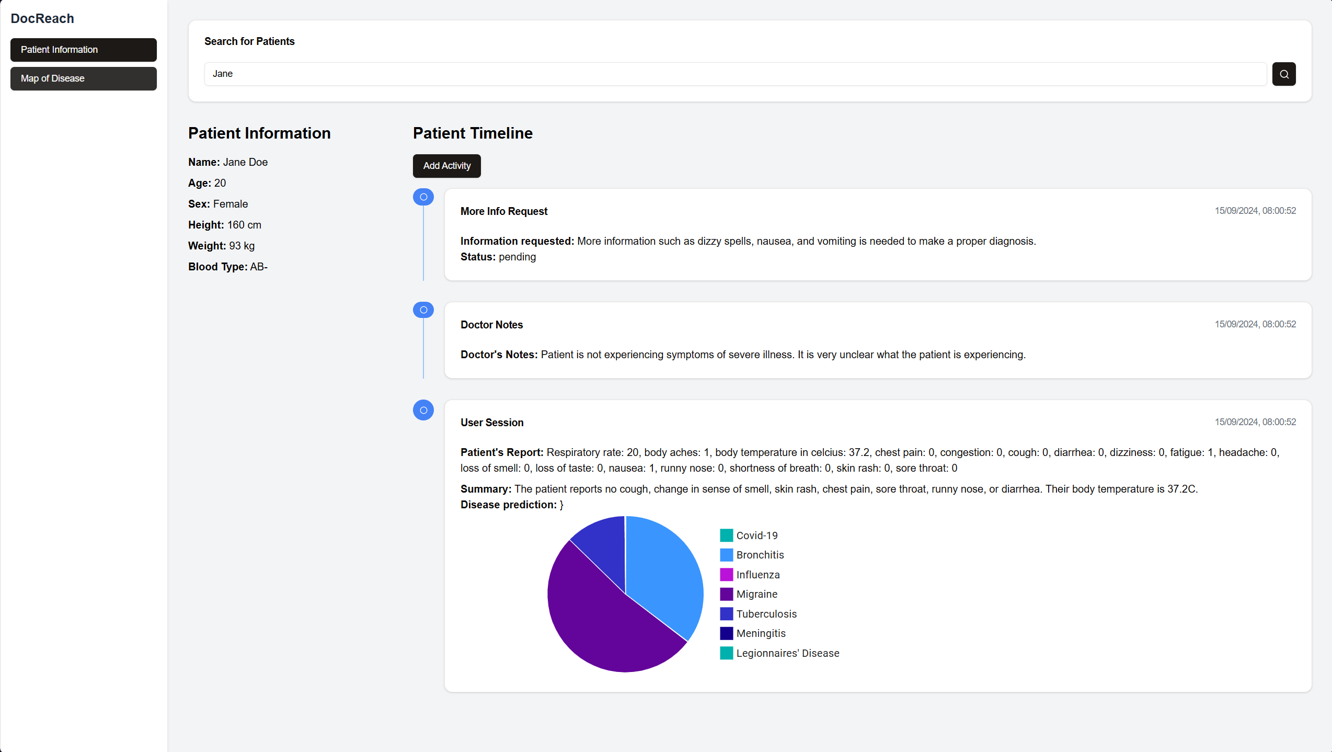Click the DocReach logo title
This screenshot has width=1332, height=752.
(x=42, y=18)
